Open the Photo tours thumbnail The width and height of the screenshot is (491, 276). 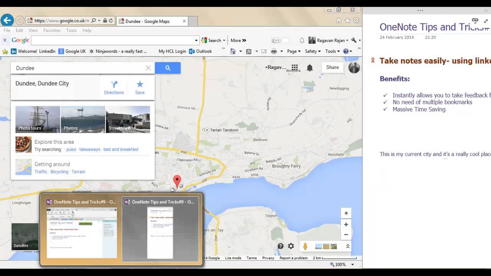pos(38,119)
